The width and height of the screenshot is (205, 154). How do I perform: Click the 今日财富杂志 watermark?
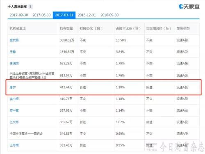click(x=182, y=147)
